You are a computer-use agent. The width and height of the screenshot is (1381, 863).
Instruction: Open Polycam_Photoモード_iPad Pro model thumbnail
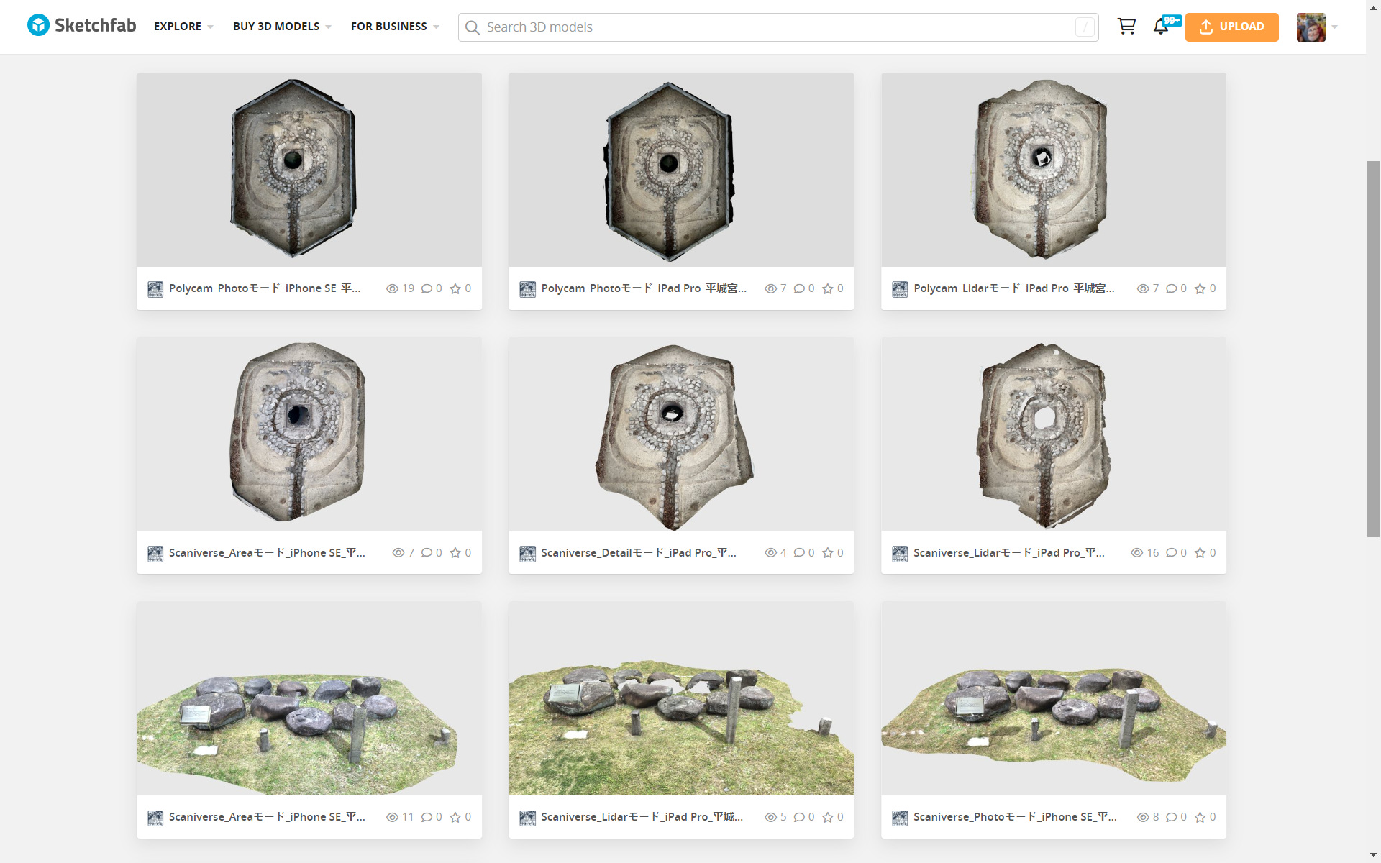[x=681, y=170]
